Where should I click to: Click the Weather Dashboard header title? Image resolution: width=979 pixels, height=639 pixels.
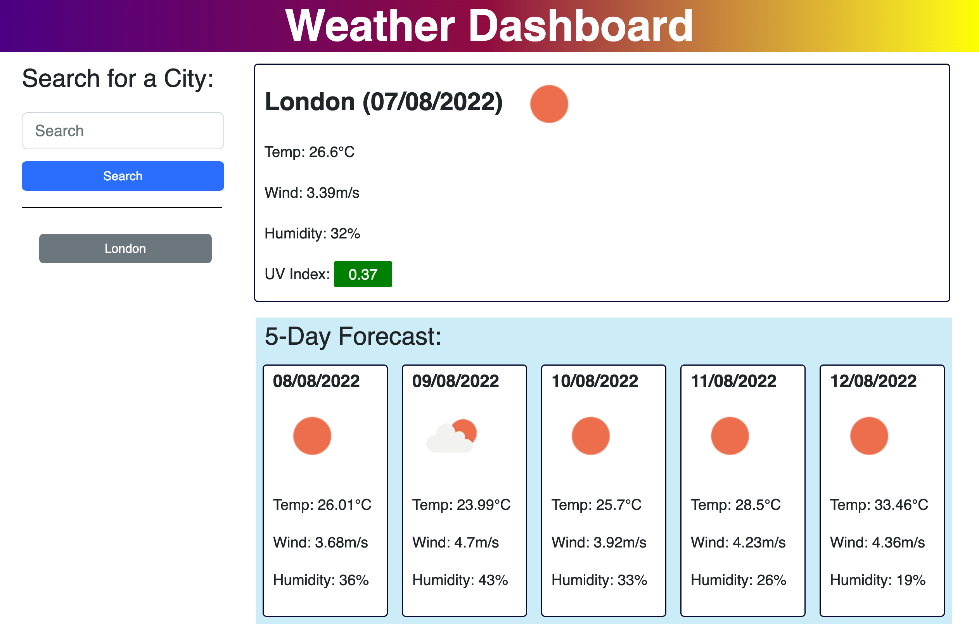(x=489, y=26)
